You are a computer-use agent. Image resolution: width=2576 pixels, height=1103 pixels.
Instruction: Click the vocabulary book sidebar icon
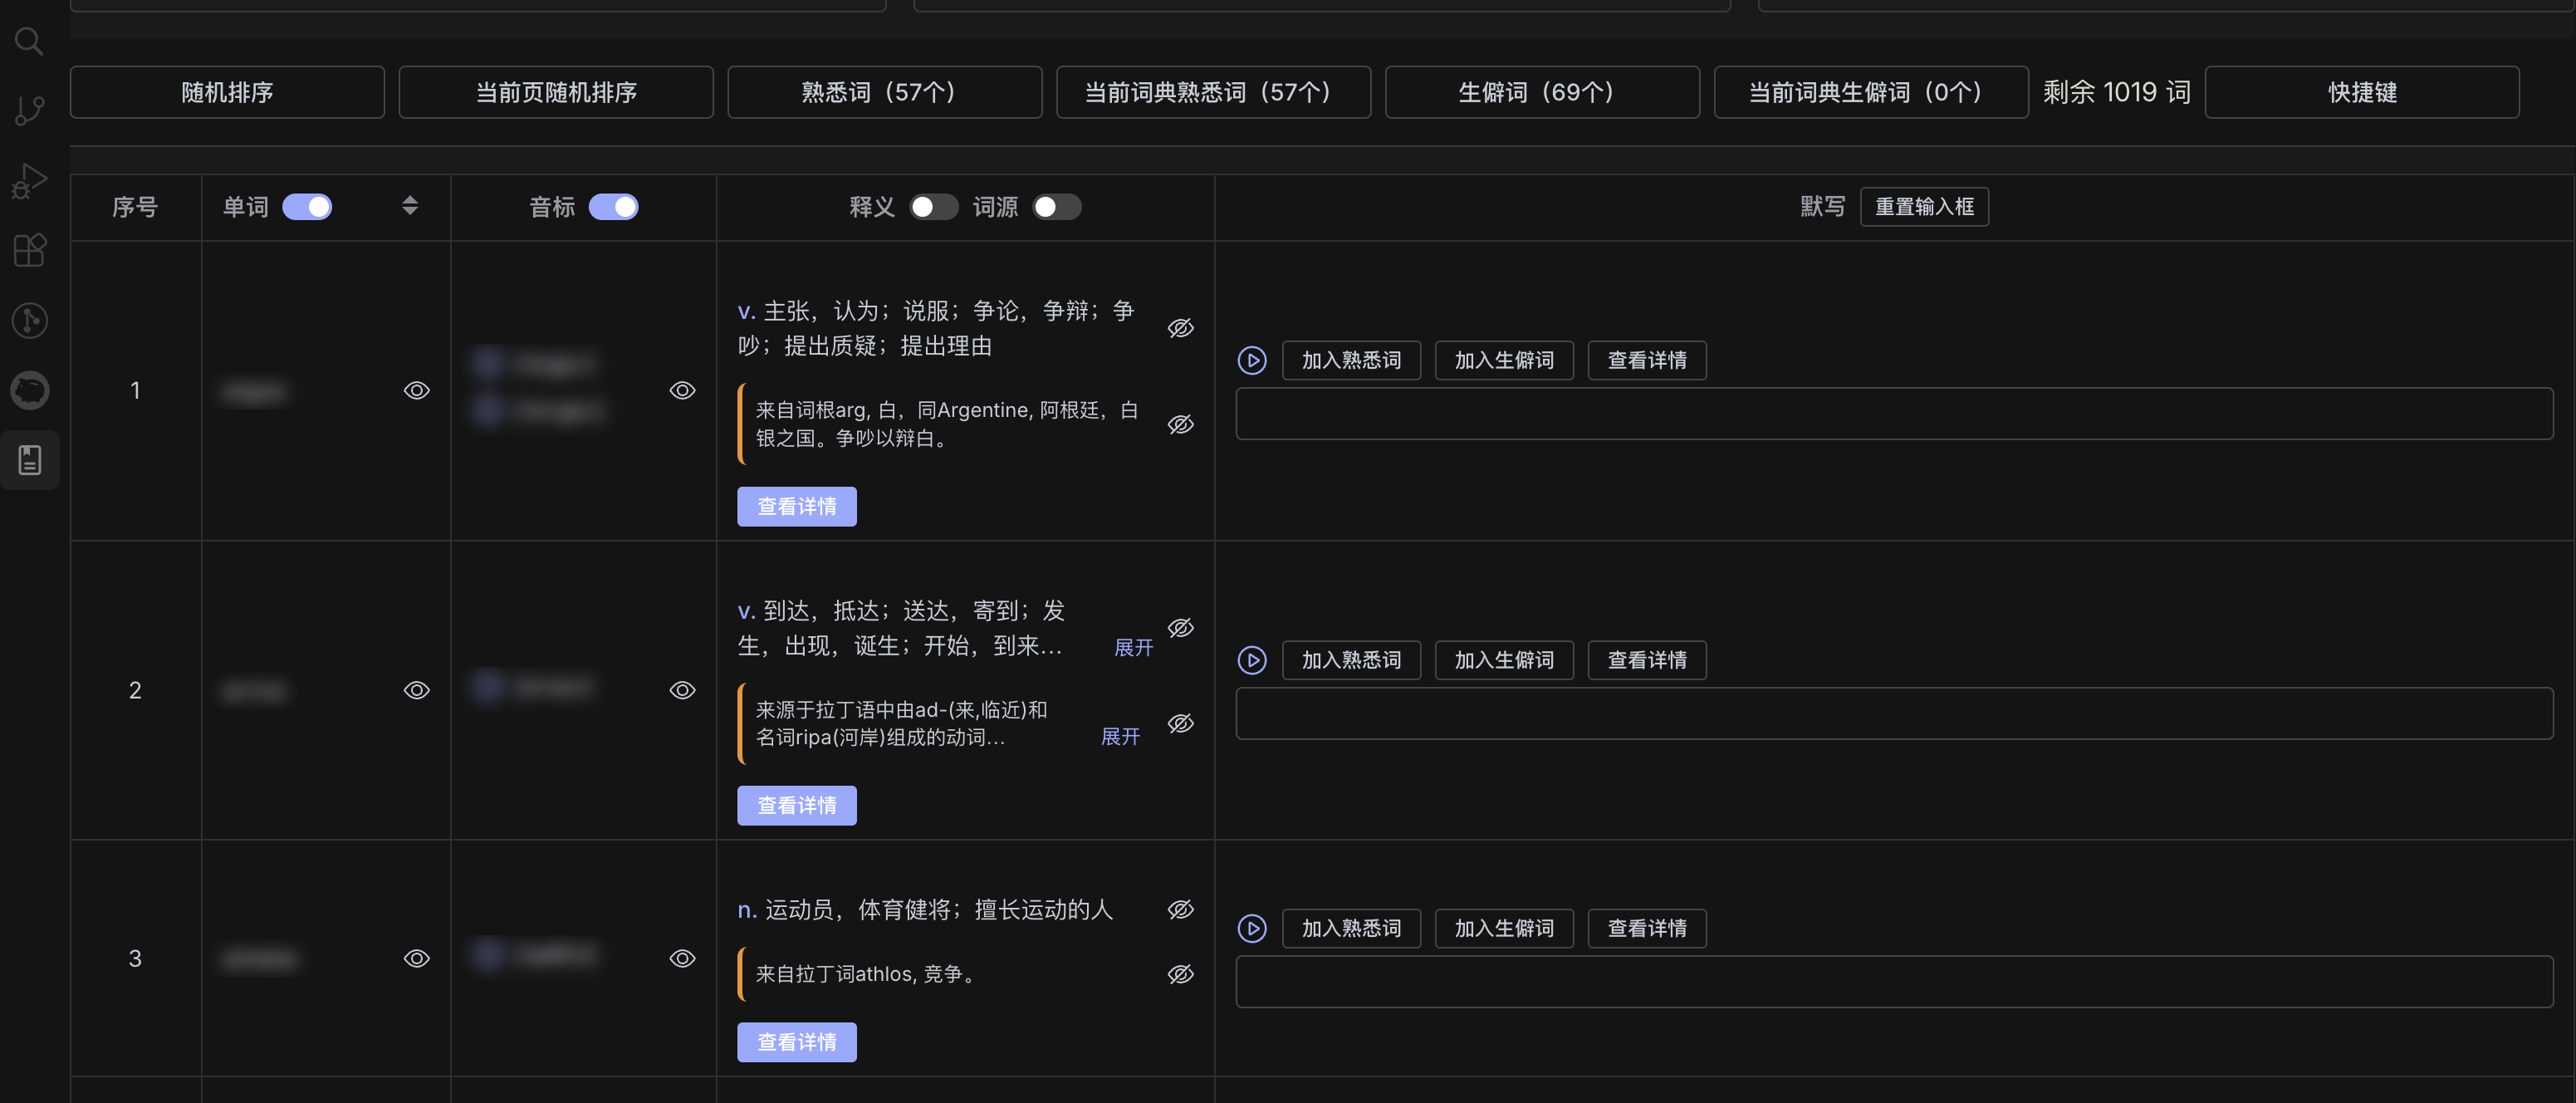pos(29,460)
